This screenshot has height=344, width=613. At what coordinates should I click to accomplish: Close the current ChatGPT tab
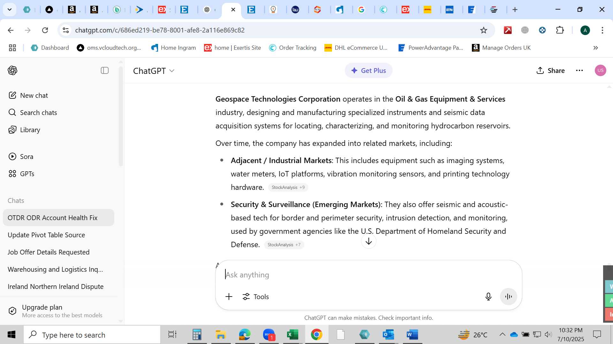coord(233,10)
